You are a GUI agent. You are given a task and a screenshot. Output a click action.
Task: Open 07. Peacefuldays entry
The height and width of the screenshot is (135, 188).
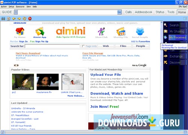tap(20, 115)
